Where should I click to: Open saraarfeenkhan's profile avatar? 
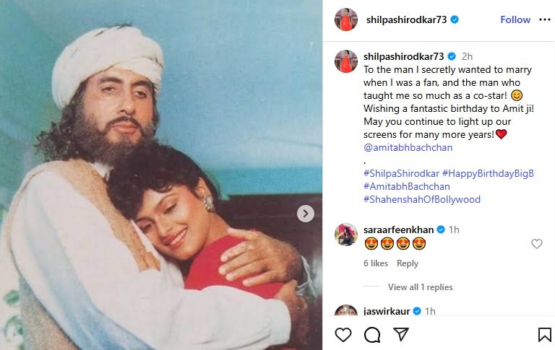tap(346, 234)
